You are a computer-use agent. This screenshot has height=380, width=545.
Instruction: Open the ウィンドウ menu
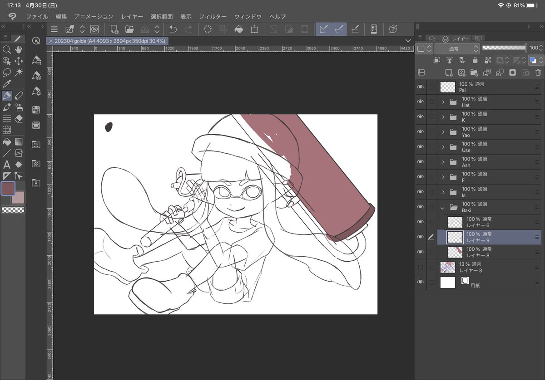click(248, 16)
